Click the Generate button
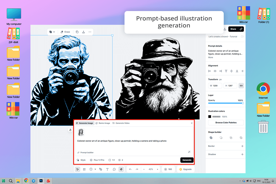The width and height of the screenshot is (276, 184). tap(187, 160)
